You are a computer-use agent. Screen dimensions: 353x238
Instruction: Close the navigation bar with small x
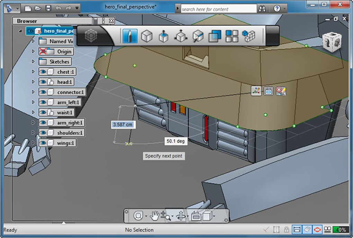click(127, 212)
